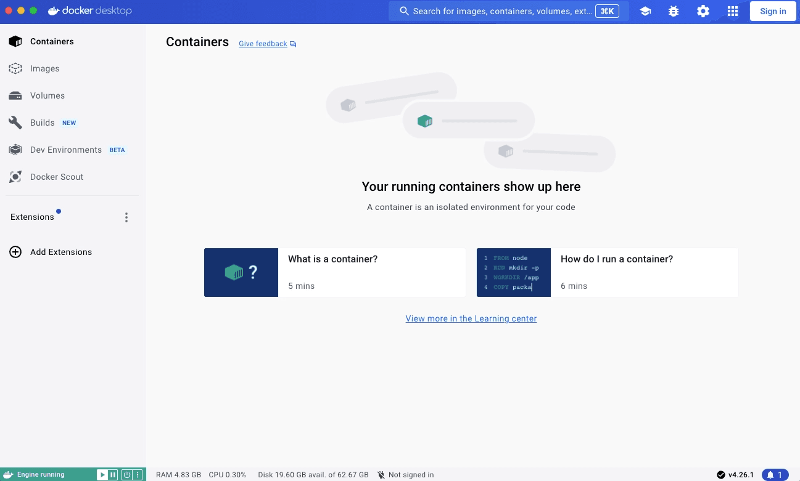Viewport: 800px width, 481px height.
Task: Open the Extensions three-dot menu
Action: 126,217
